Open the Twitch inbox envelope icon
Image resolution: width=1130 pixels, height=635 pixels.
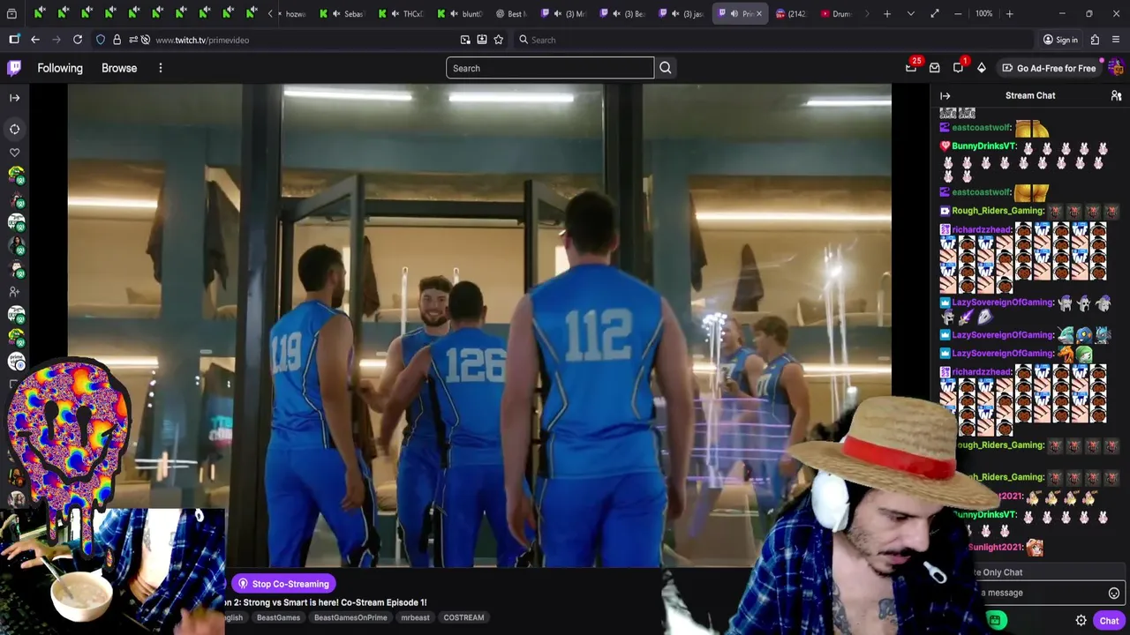(935, 68)
